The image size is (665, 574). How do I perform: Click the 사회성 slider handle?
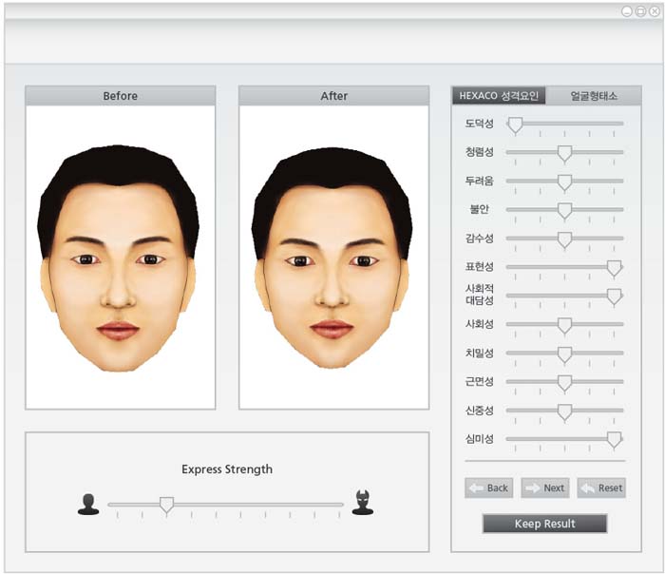(564, 326)
